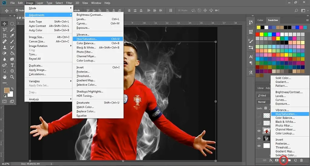Select the Eraser tool
Image resolution: width=310 pixels, height=166 pixels.
pyautogui.click(x=4, y=53)
